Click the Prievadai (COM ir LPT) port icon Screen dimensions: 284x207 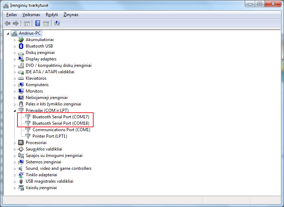tap(21, 110)
